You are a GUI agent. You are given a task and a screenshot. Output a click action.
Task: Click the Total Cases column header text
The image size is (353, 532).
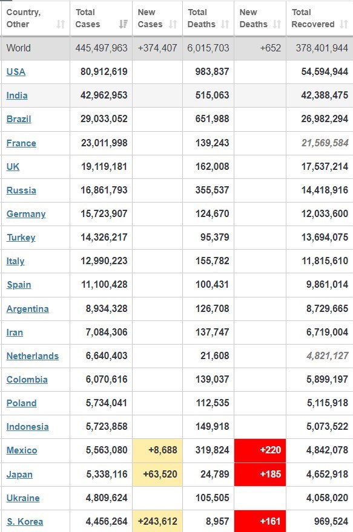click(x=88, y=18)
